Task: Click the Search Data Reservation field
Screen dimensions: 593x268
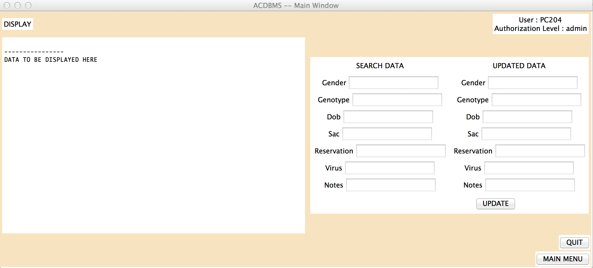Action: (401, 151)
